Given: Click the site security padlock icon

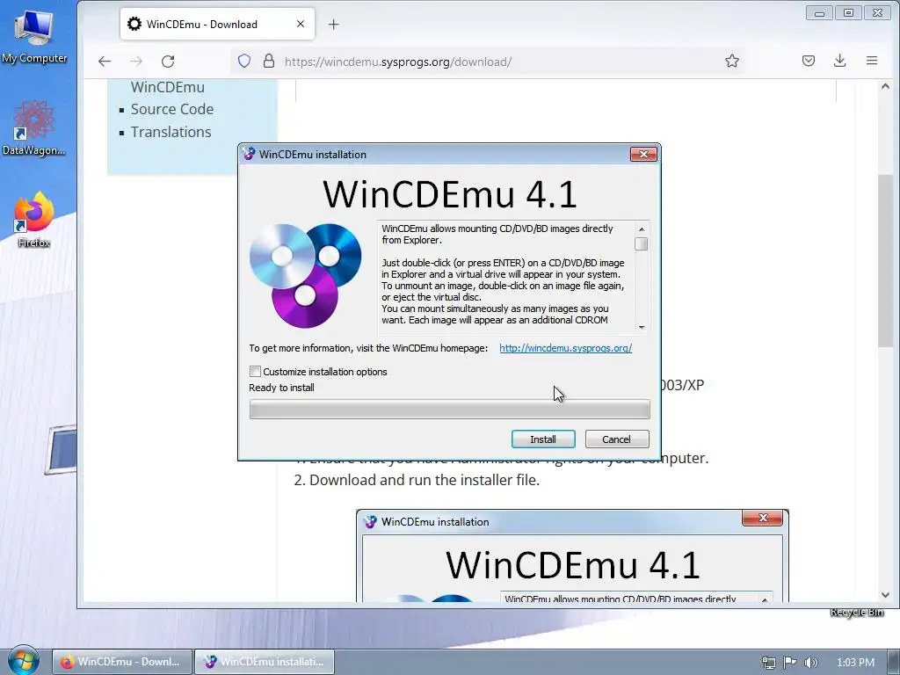Looking at the screenshot, I should [x=269, y=62].
